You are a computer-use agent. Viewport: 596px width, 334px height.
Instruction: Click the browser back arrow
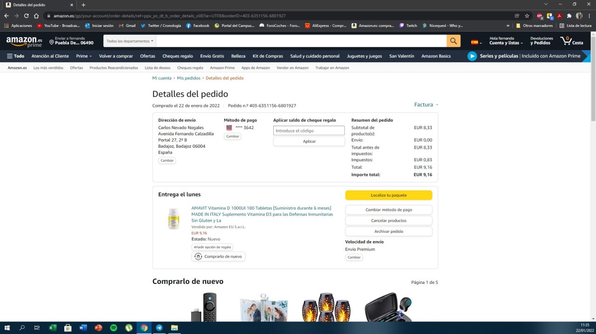(x=7, y=15)
